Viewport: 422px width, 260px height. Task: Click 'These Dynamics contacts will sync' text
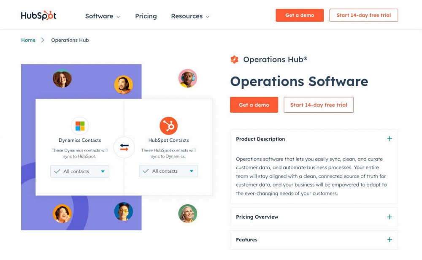(80, 153)
